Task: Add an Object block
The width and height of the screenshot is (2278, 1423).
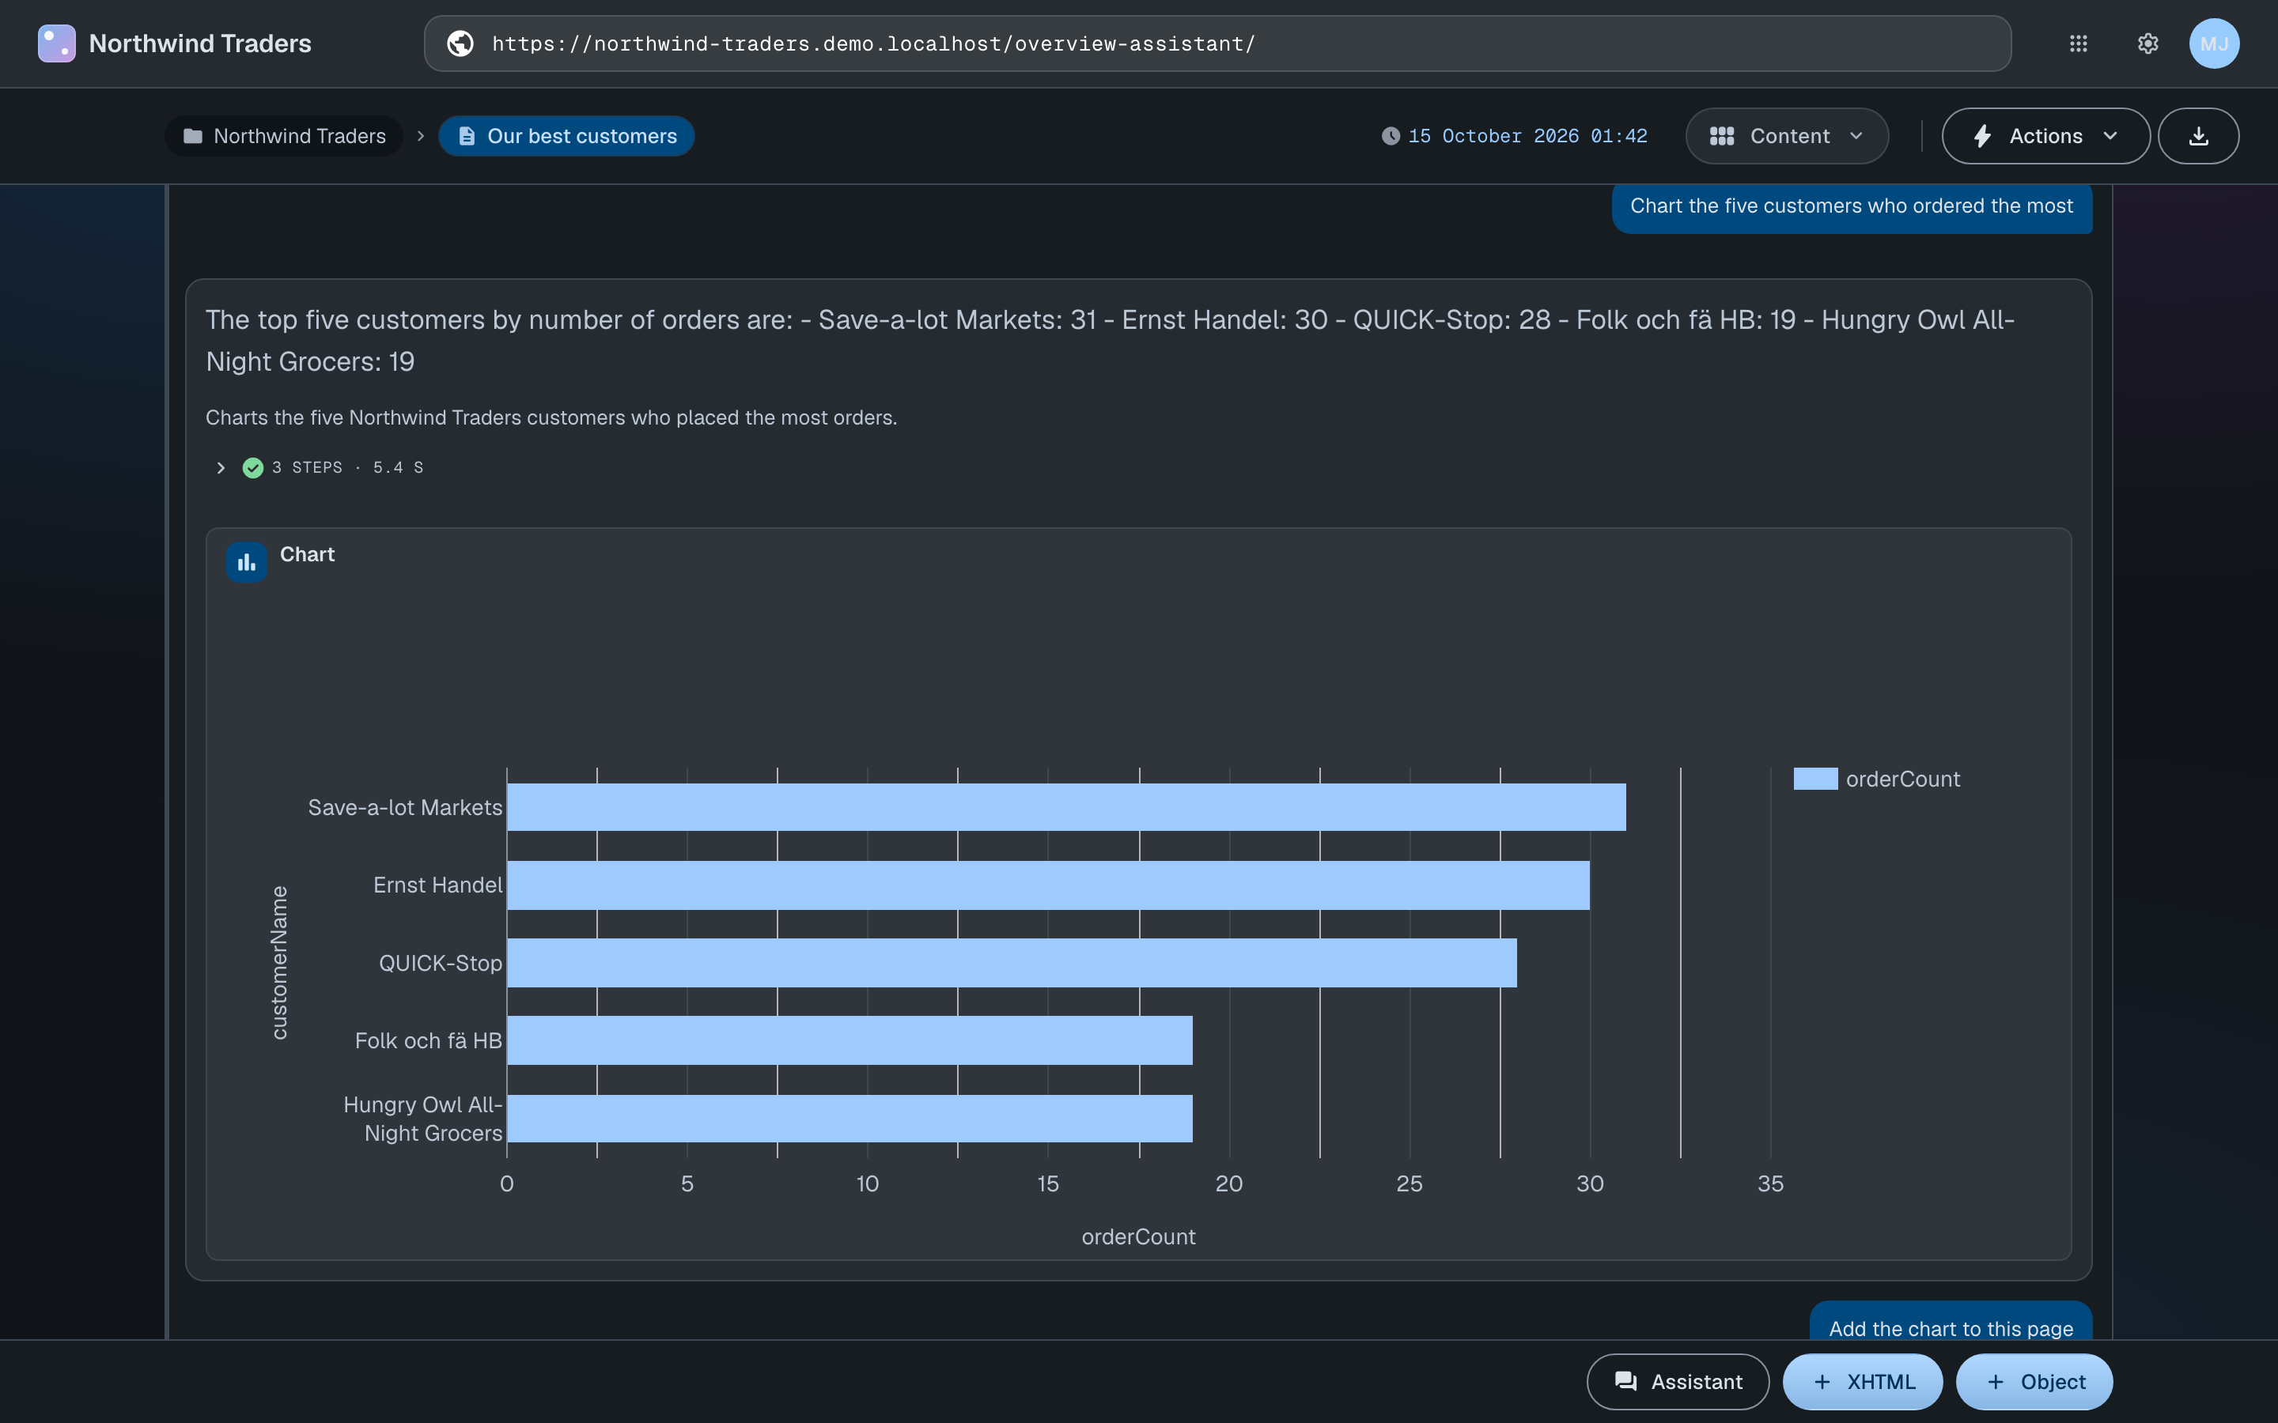Action: [x=2034, y=1382]
